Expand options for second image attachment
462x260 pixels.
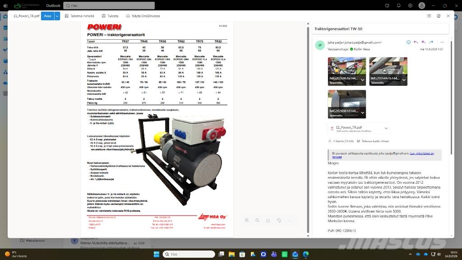point(404,80)
